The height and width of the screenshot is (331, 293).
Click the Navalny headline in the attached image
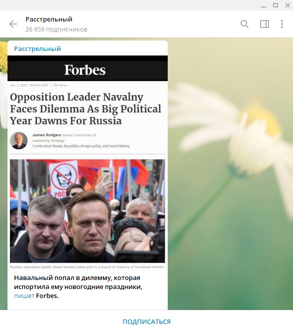coord(85,109)
